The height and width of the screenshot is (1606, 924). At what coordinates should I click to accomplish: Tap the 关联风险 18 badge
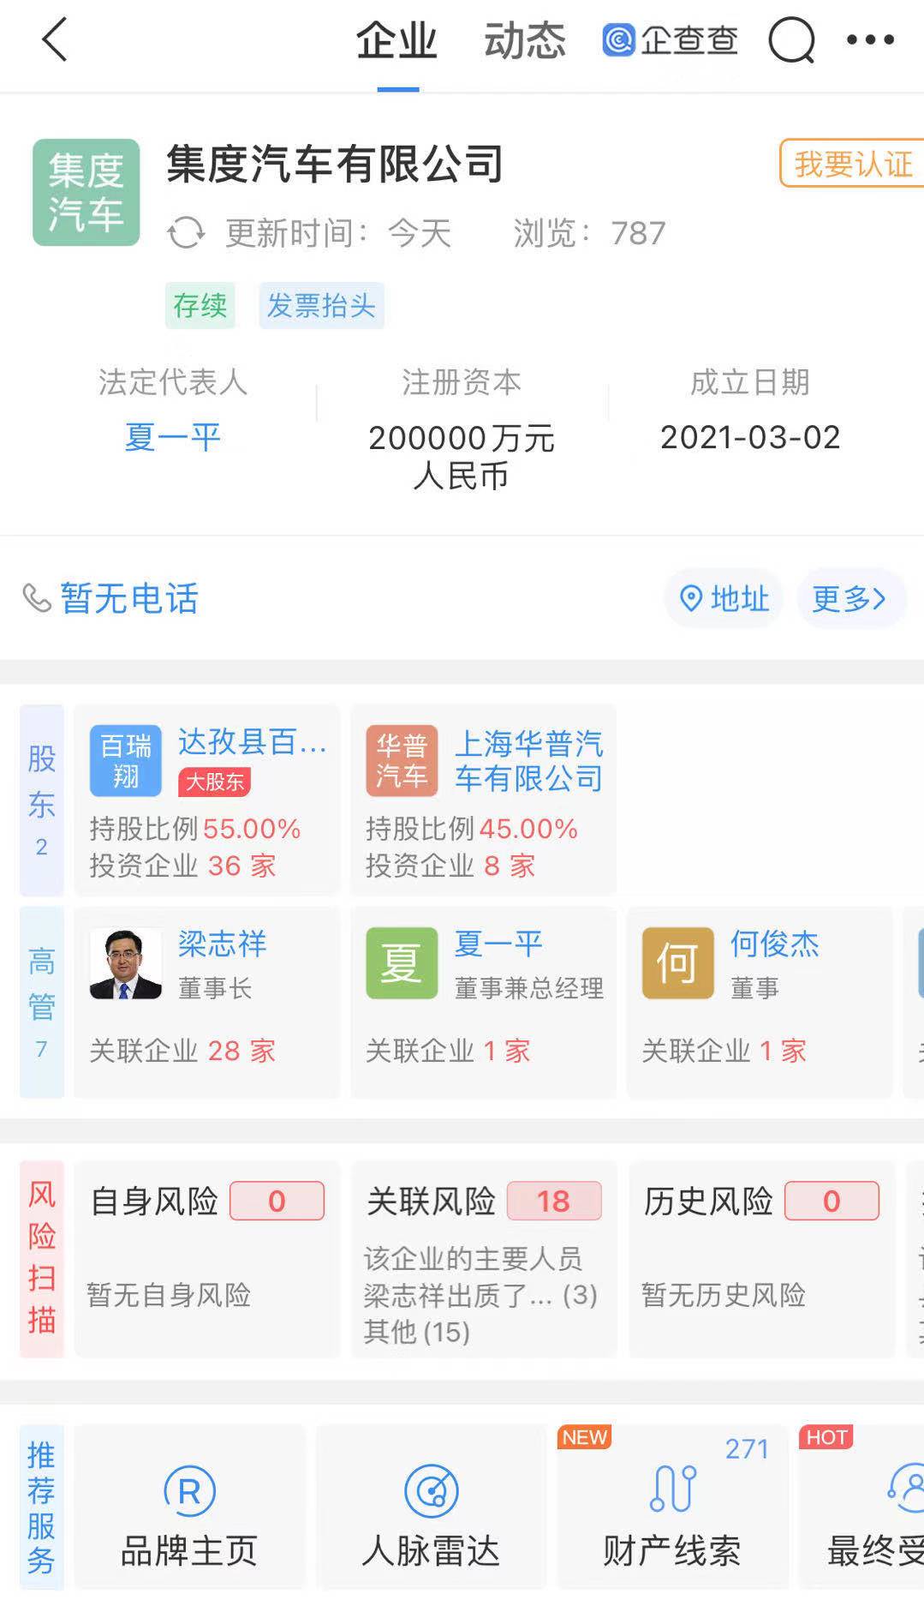tap(553, 1201)
